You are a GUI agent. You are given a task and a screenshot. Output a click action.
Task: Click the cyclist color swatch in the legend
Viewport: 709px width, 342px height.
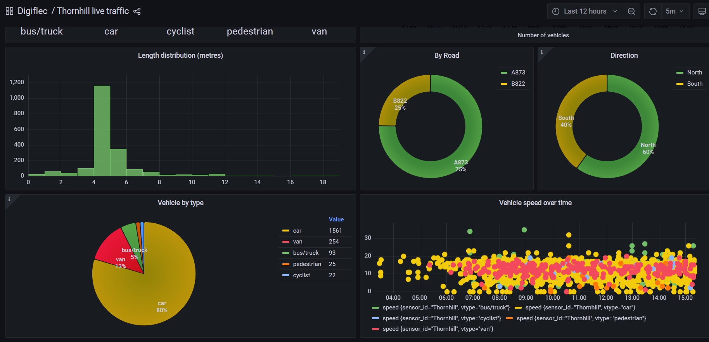click(286, 275)
